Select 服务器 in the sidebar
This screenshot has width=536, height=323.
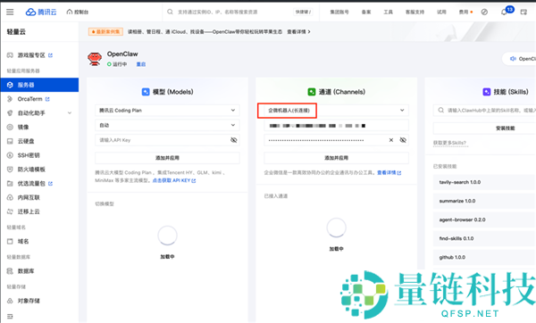(x=39, y=85)
